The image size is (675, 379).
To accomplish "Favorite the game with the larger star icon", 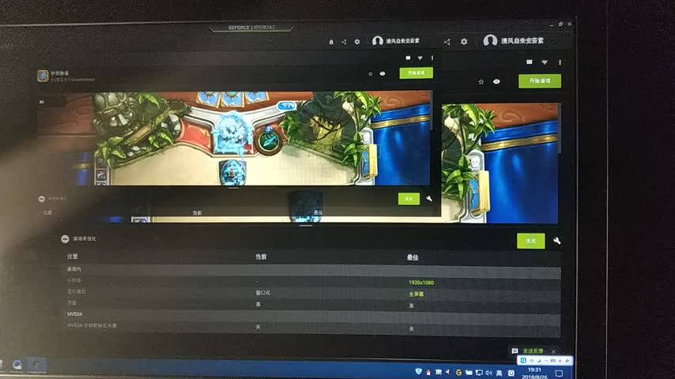I will pos(481,82).
